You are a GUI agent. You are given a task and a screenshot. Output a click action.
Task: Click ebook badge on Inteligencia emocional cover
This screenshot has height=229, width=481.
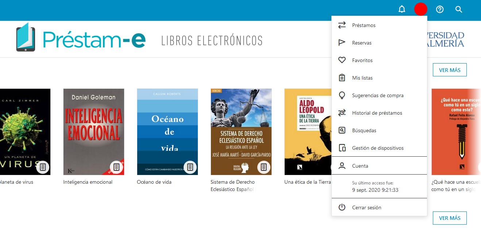[x=116, y=167]
